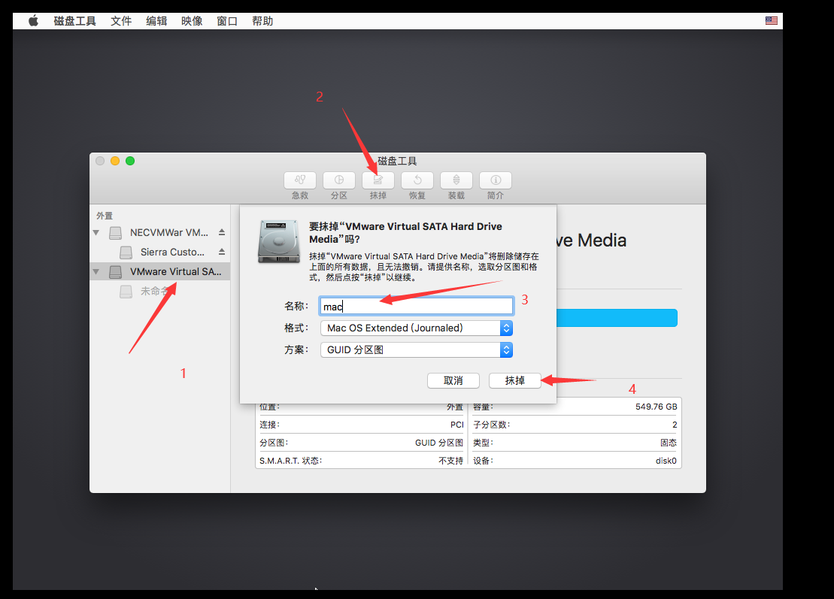This screenshot has width=834, height=599.
Task: Click the 装载 mount toolbar icon
Action: pos(456,180)
